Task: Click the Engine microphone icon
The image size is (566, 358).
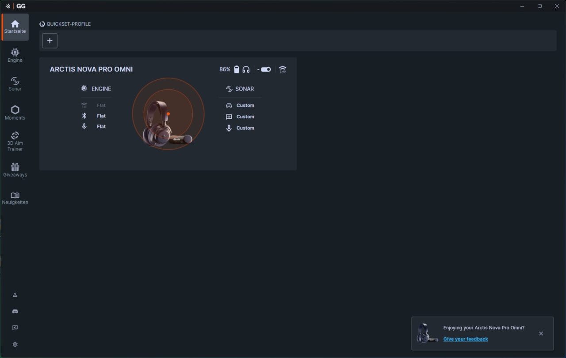Action: (84, 126)
